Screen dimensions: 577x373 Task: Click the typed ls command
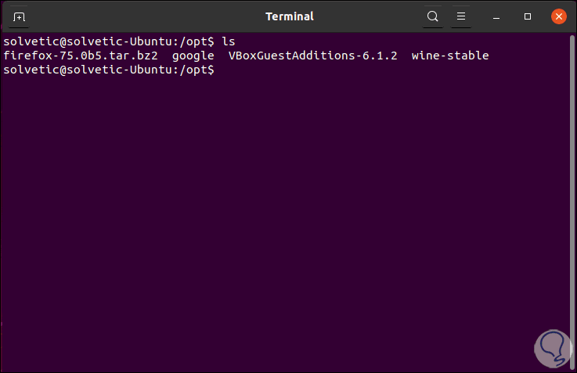point(229,41)
